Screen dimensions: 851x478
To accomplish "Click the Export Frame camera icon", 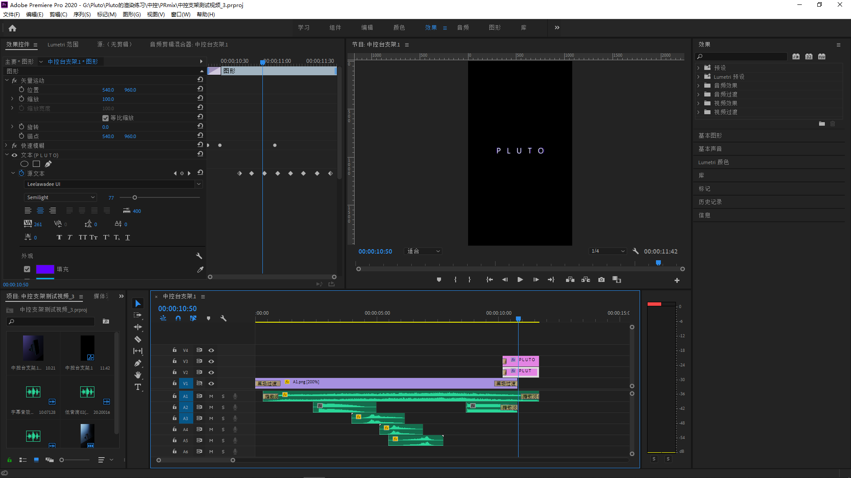I will 601,280.
